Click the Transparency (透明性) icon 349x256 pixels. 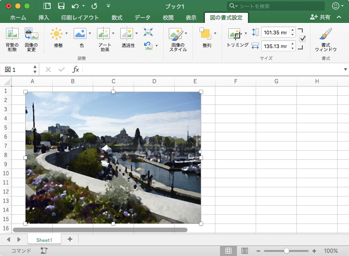click(x=127, y=33)
